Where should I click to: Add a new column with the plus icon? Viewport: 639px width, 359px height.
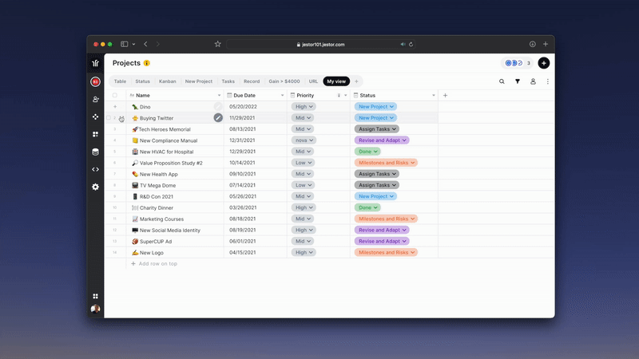[445, 95]
